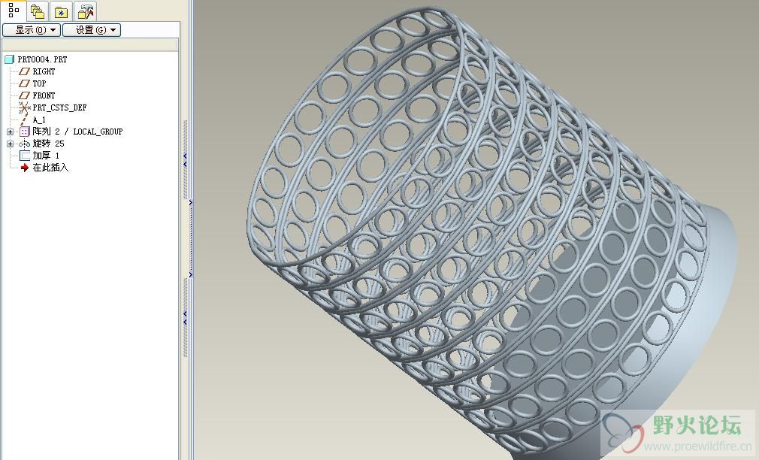
Task: Select the 在此插入 insert marker
Action: (51, 168)
